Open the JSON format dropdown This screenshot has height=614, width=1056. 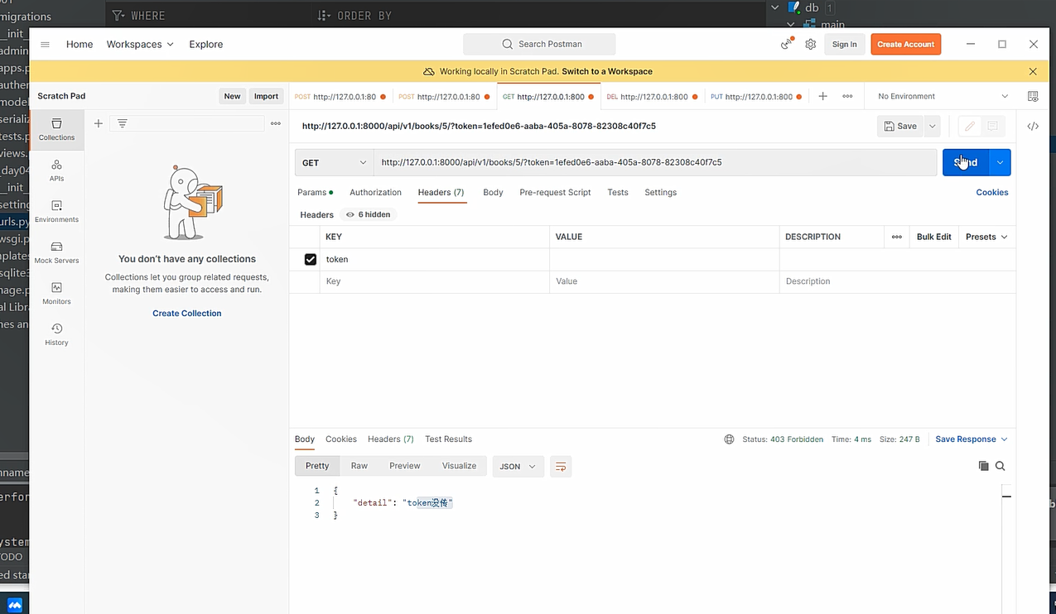(518, 467)
